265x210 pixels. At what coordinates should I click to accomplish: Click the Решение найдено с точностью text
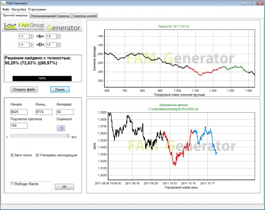(38, 58)
